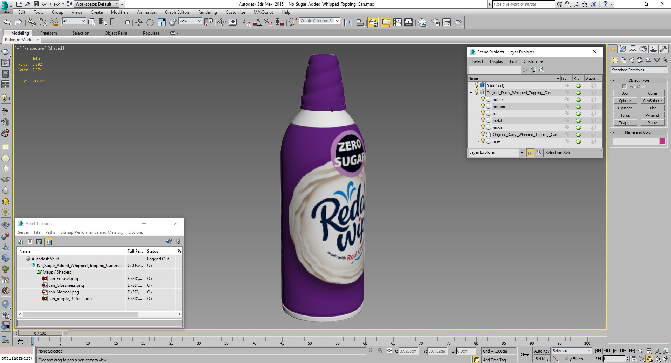The width and height of the screenshot is (671, 363).
Task: Click the Pan View hand icon
Action: (x=650, y=358)
